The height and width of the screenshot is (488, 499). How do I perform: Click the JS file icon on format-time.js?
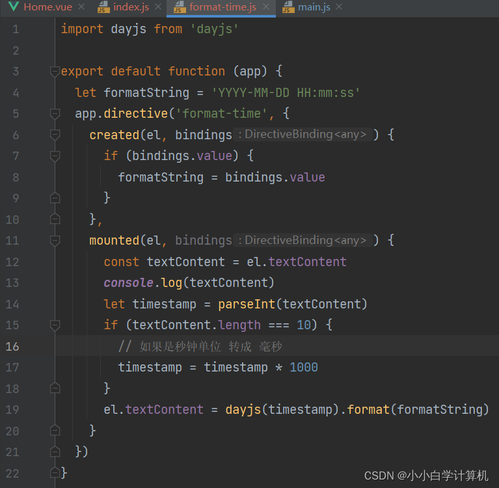pyautogui.click(x=180, y=7)
